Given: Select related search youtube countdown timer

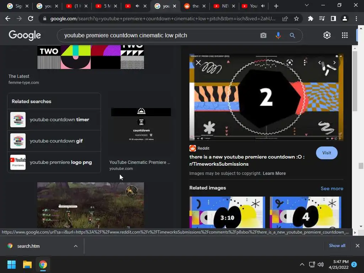Looking at the screenshot, I should click(54, 119).
